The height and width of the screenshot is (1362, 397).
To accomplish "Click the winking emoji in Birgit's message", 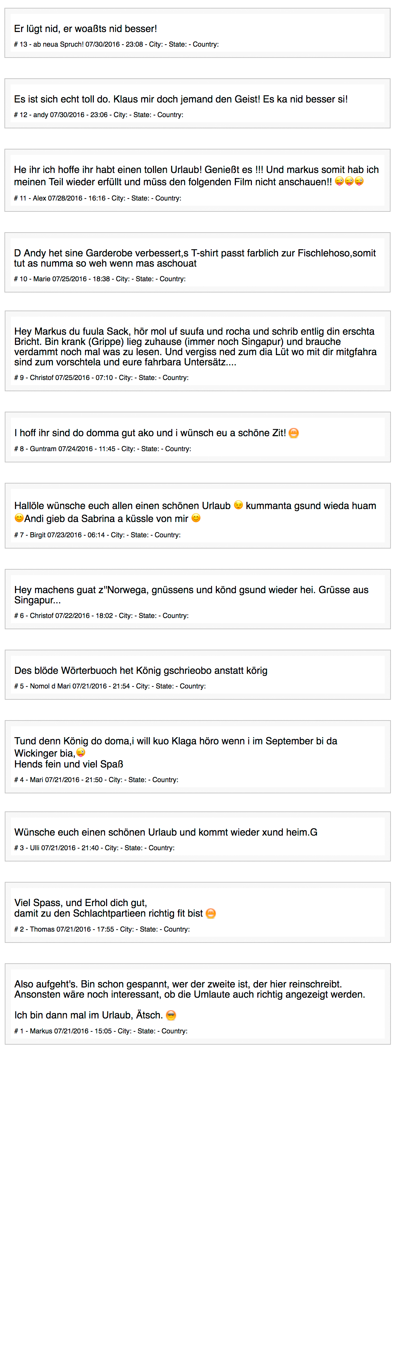I will [238, 505].
